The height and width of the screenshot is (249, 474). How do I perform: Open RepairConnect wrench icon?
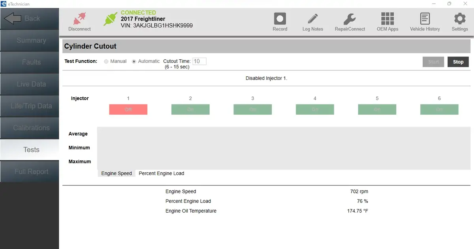click(350, 19)
